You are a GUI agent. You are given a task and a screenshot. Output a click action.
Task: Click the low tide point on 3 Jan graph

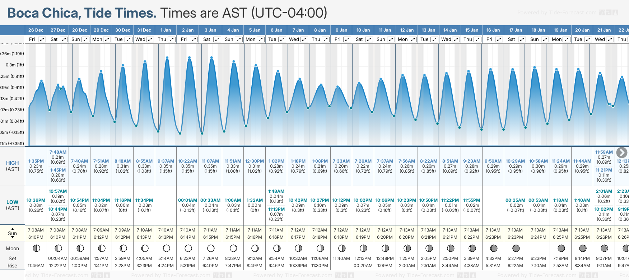pyautogui.click(x=202, y=133)
